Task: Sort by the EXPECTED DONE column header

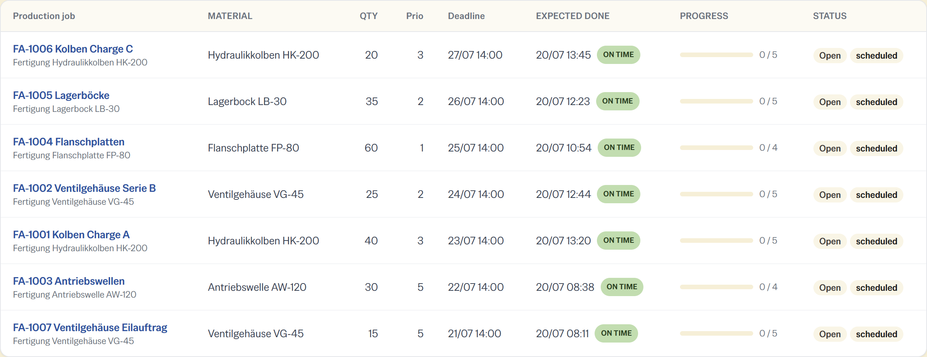Action: (x=573, y=16)
